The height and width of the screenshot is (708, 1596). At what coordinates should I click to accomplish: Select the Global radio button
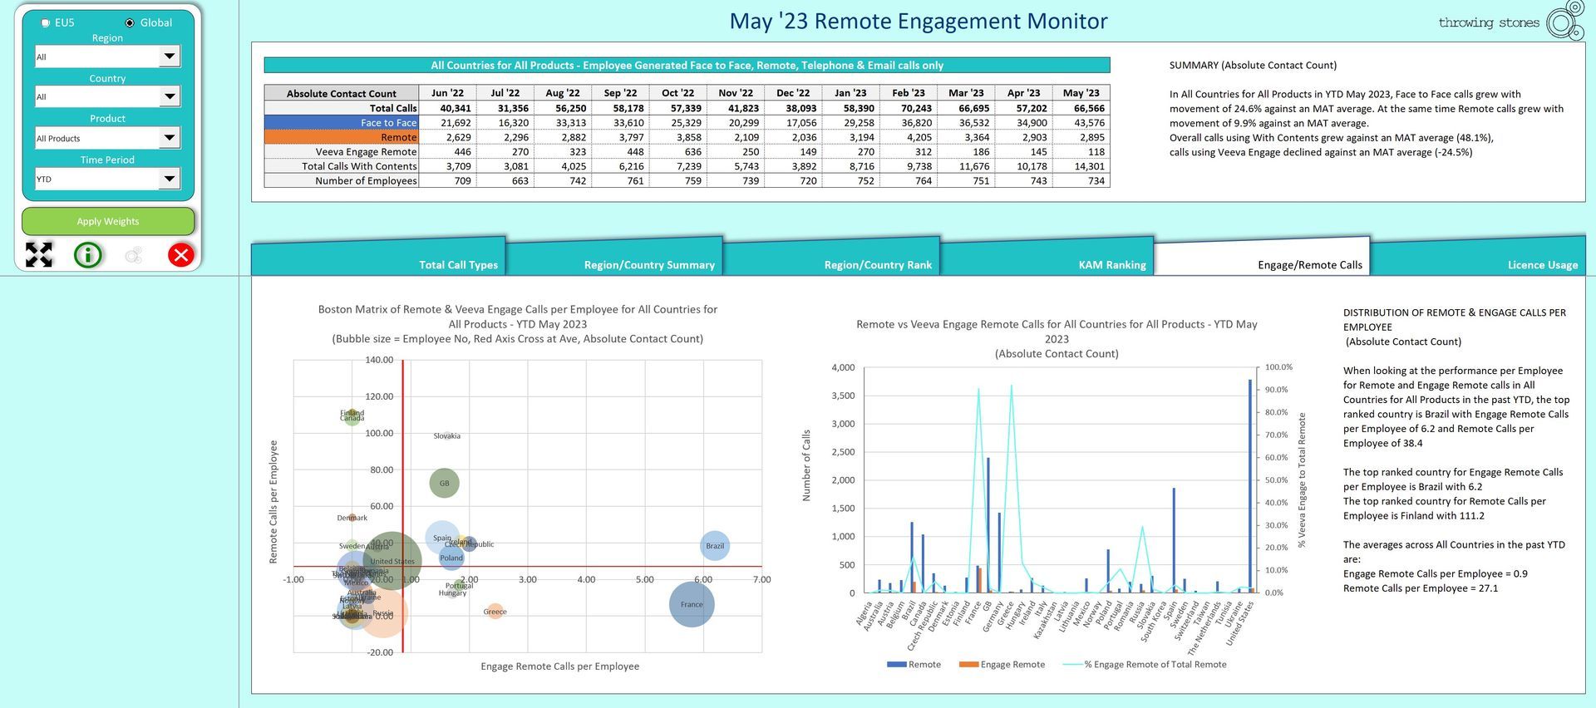pos(130,22)
